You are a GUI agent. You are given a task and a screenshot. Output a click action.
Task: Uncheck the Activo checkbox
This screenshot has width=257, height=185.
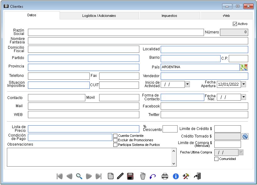pos(235,24)
